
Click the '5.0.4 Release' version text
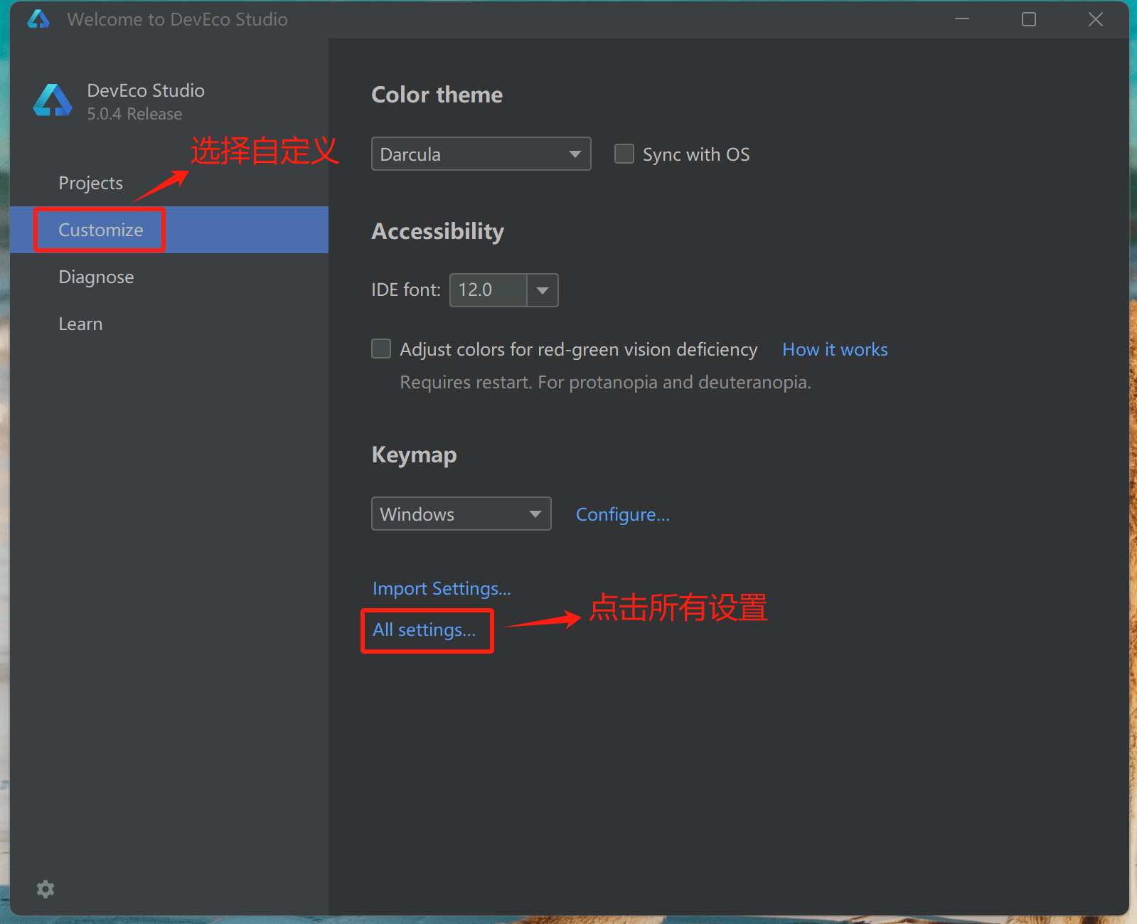point(134,114)
